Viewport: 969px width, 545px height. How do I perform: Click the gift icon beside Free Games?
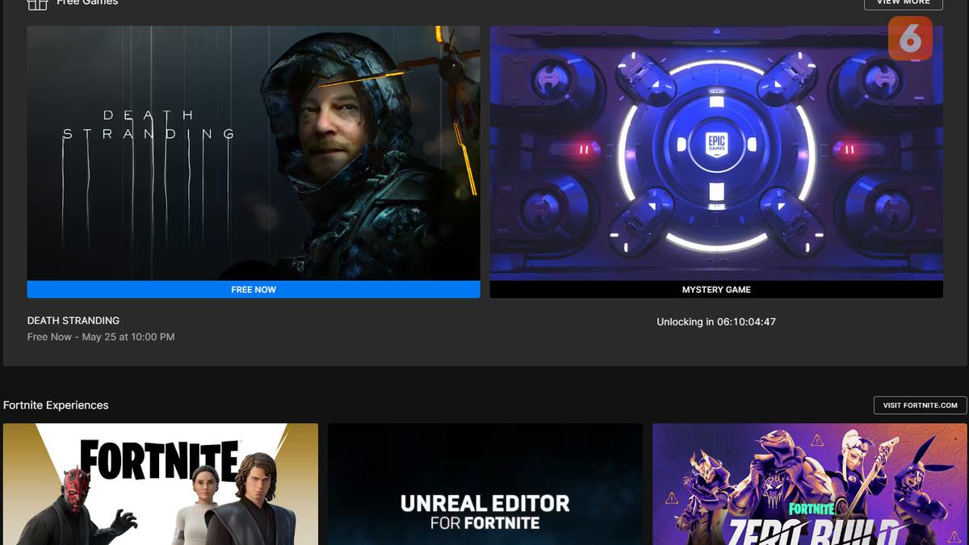click(37, 4)
